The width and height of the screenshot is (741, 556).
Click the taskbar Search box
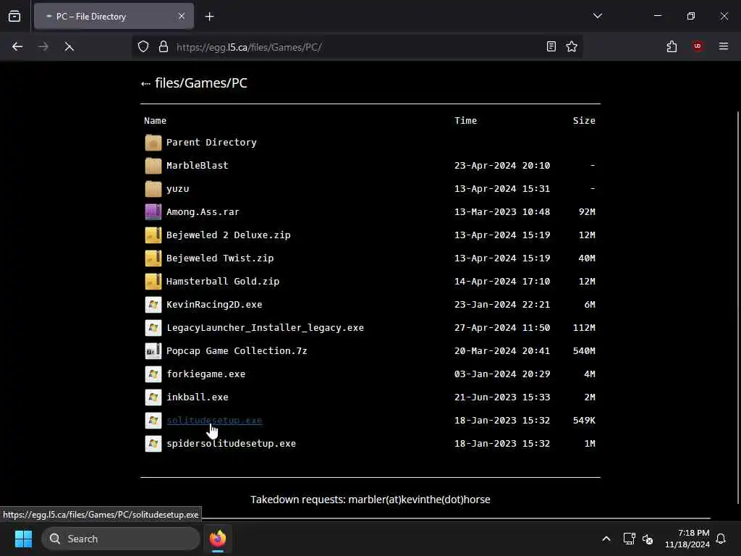point(121,539)
